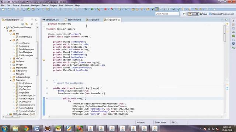Collapse the Transeiver package node

11,80
